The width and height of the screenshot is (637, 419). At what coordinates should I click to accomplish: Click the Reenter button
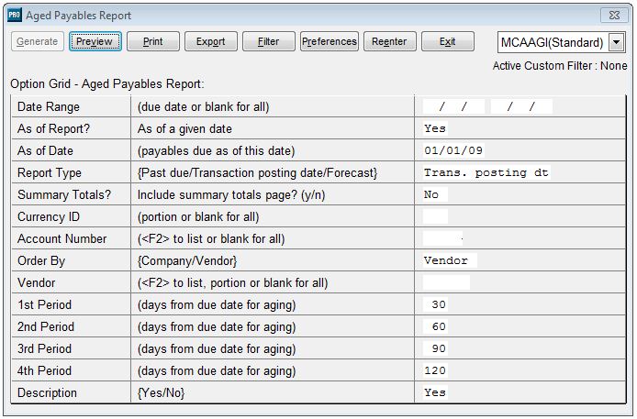click(389, 41)
